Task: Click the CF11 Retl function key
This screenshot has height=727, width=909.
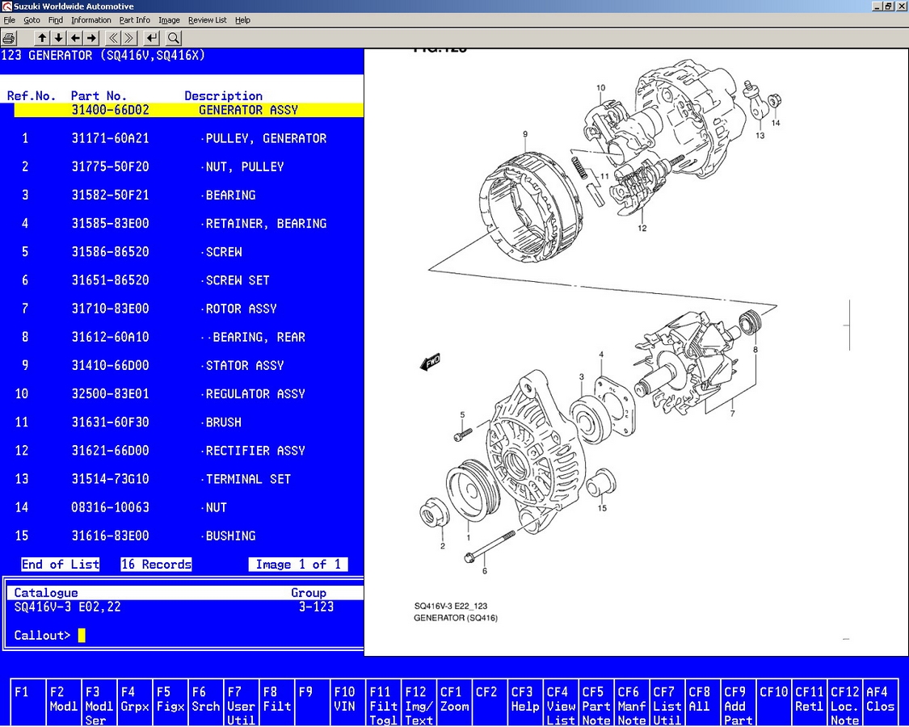Action: click(x=809, y=702)
